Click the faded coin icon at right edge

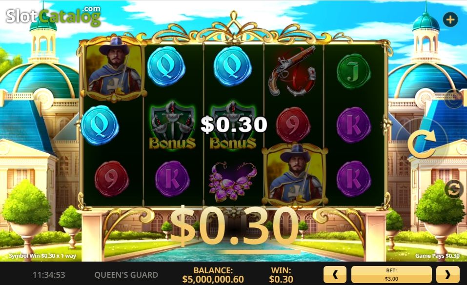pyautogui.click(x=454, y=99)
